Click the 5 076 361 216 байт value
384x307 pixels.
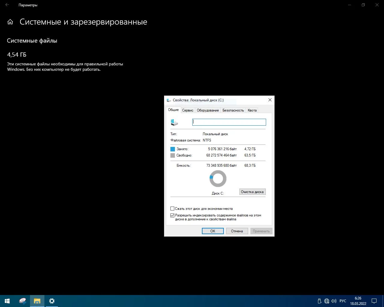click(x=222, y=149)
